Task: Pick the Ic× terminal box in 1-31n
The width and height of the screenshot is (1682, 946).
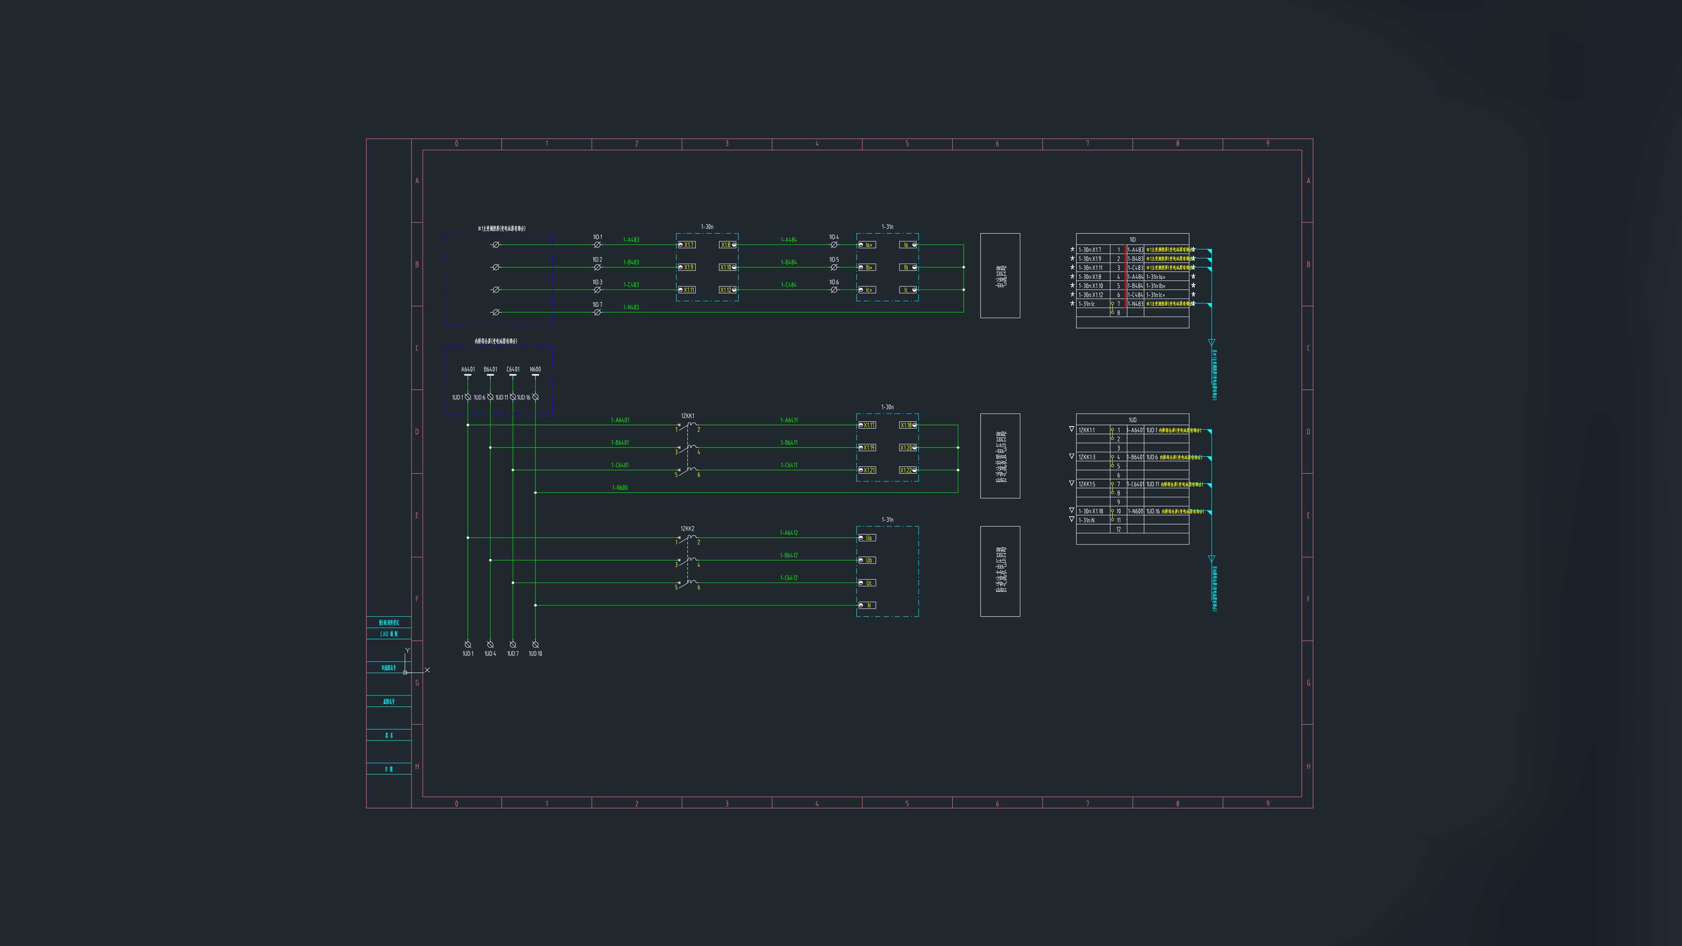Action: (x=867, y=290)
